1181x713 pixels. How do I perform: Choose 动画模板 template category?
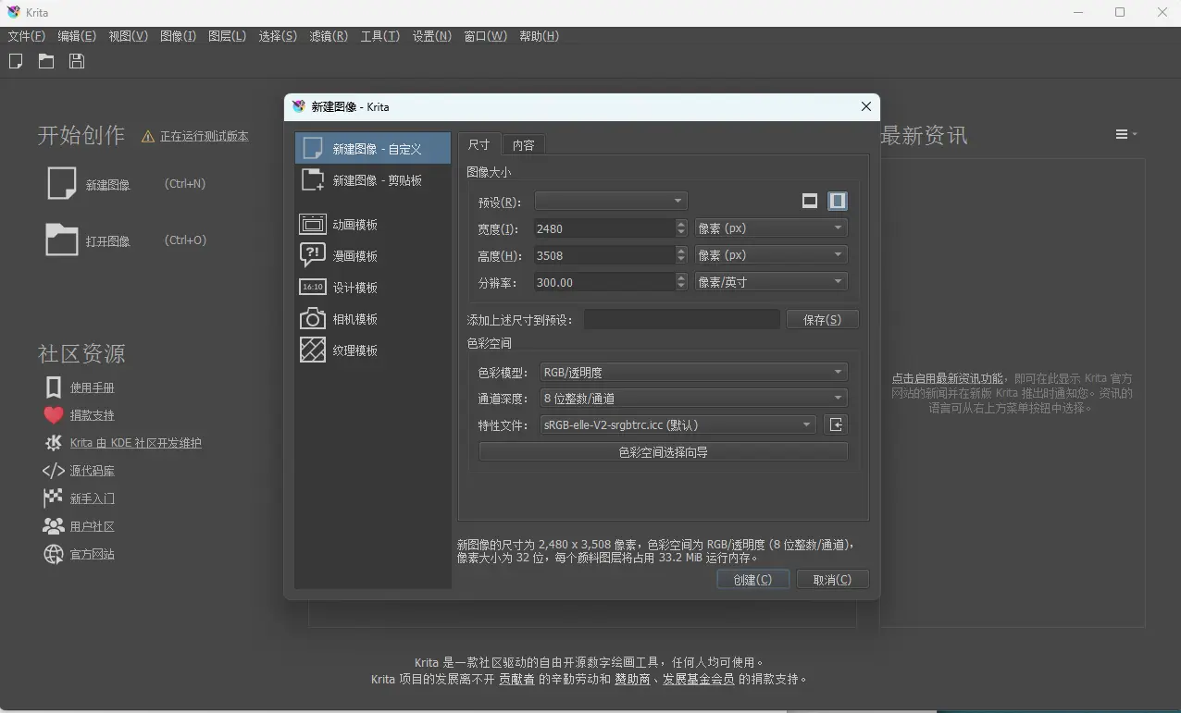pyautogui.click(x=373, y=225)
